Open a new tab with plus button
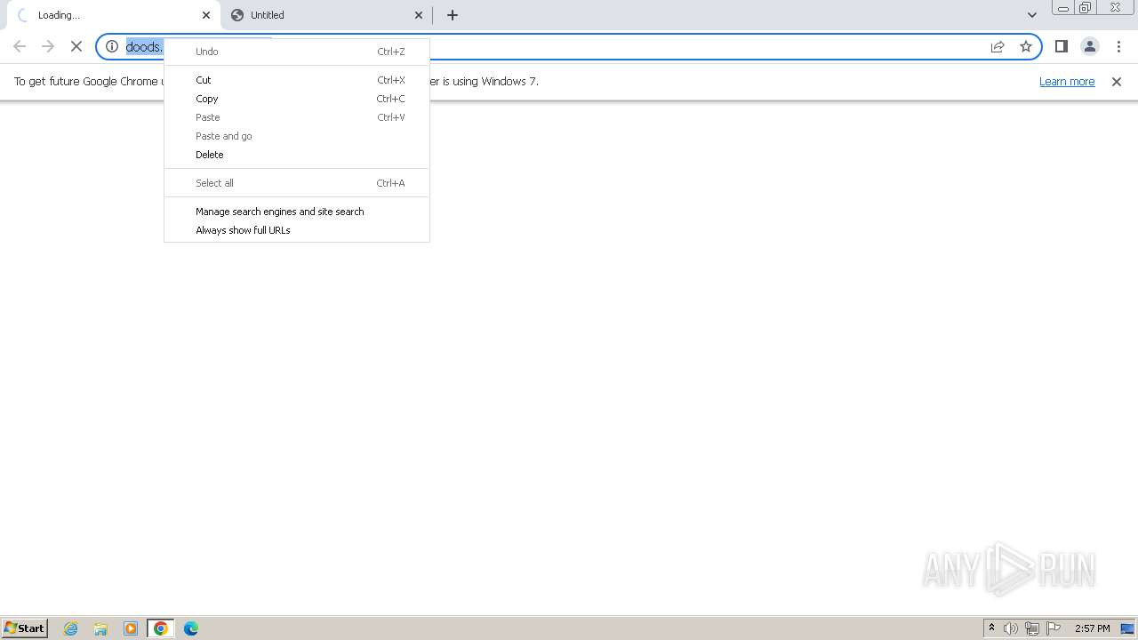This screenshot has height=640, width=1138. (x=453, y=15)
